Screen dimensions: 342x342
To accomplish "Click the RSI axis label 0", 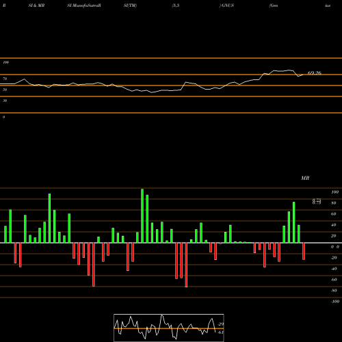I will pyautogui.click(x=3, y=117).
